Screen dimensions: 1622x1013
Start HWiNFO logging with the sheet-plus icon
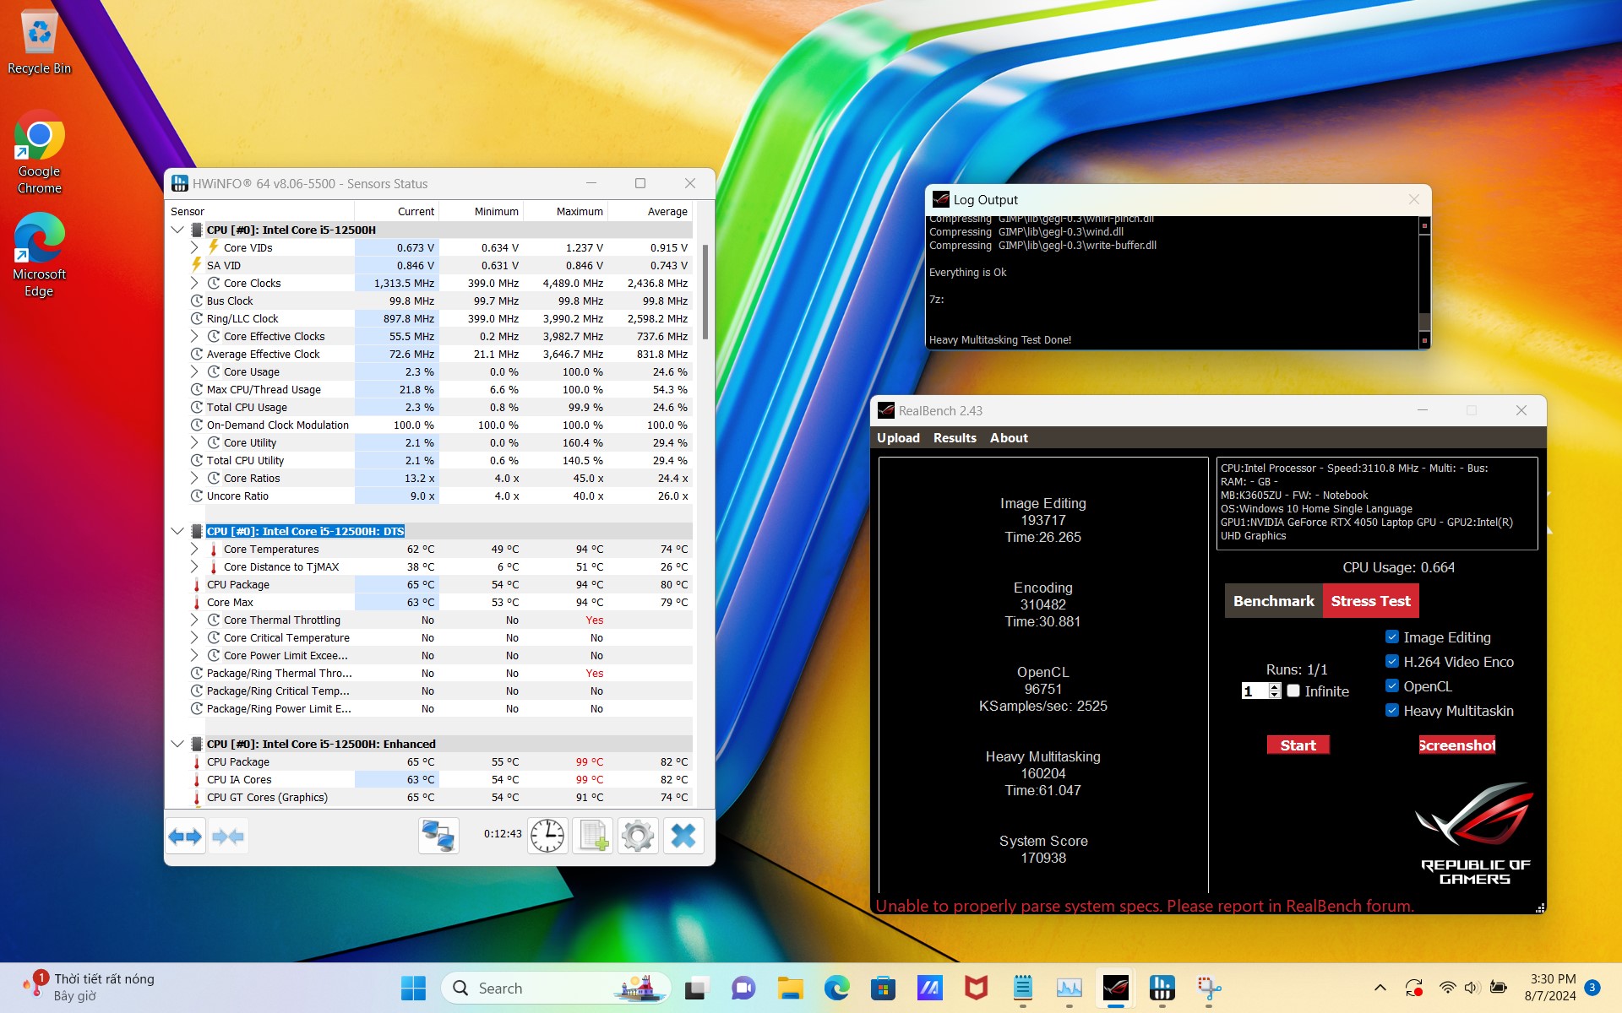coord(592,837)
